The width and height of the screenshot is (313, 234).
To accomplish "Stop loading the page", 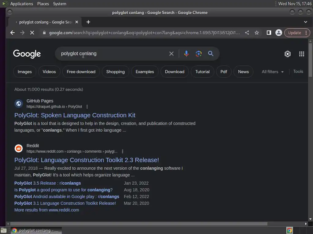I will click(x=32, y=33).
